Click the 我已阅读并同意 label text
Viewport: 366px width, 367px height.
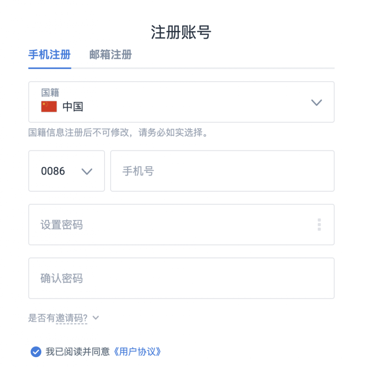click(x=78, y=351)
